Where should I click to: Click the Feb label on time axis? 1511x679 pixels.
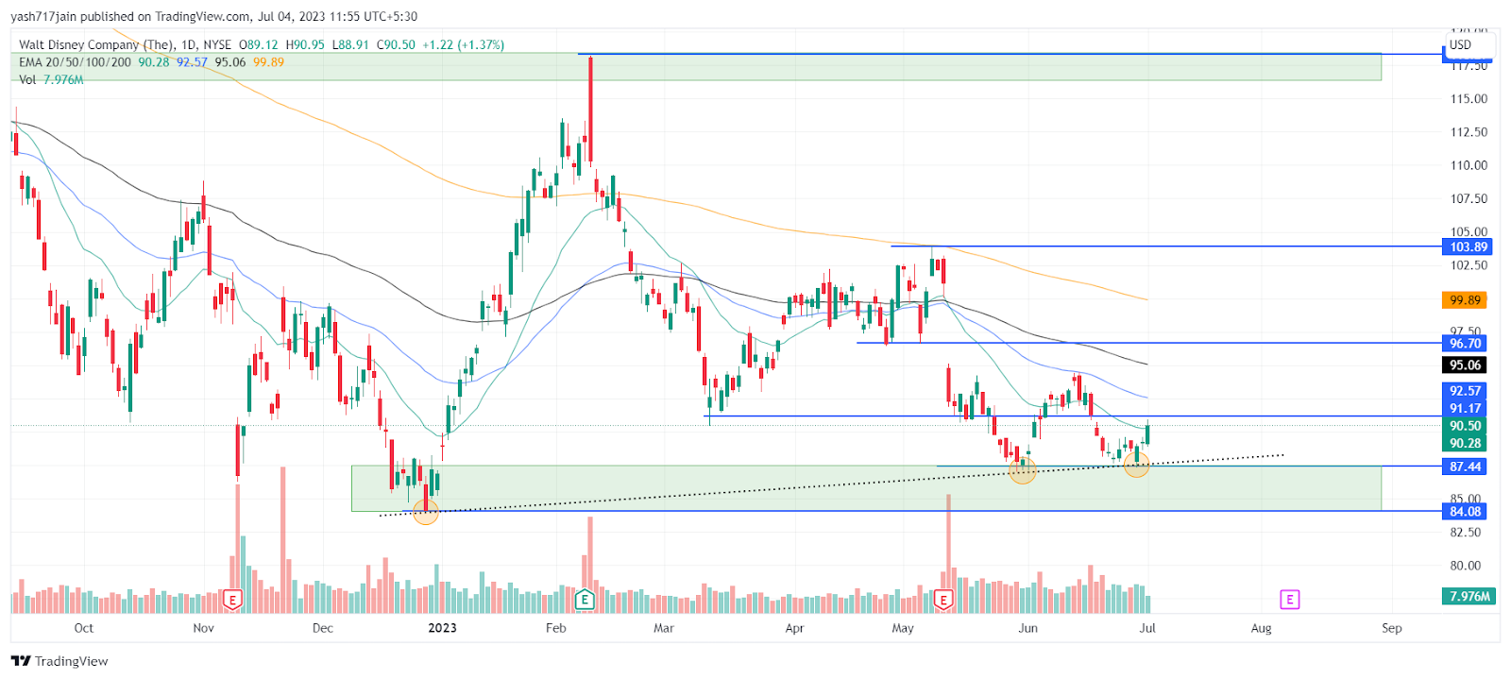pos(556,628)
